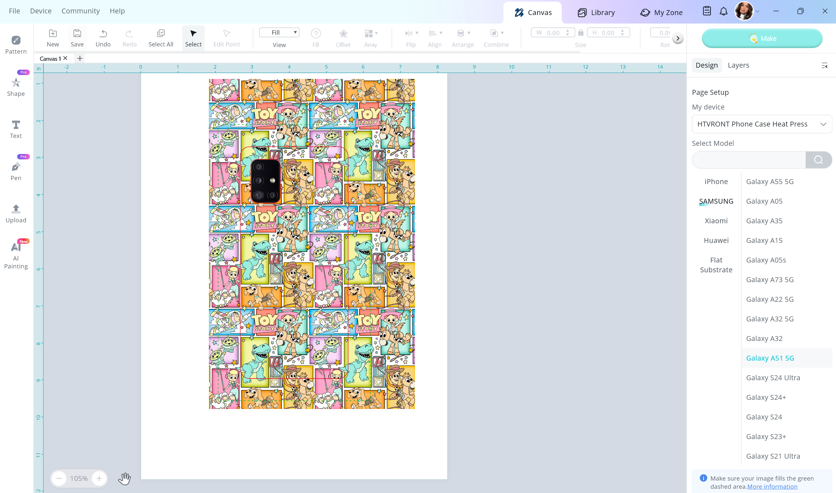Open the Help menu
The width and height of the screenshot is (836, 493).
[117, 11]
